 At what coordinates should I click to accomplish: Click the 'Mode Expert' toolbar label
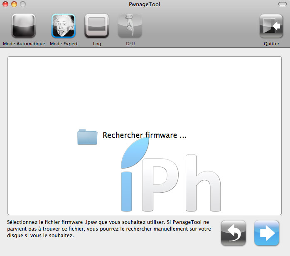point(64,44)
